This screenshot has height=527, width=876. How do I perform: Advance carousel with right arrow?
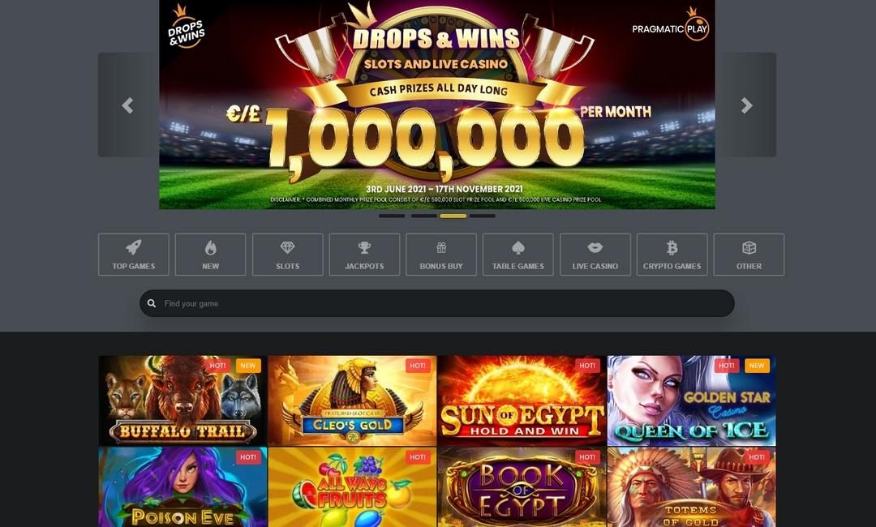pyautogui.click(x=746, y=105)
